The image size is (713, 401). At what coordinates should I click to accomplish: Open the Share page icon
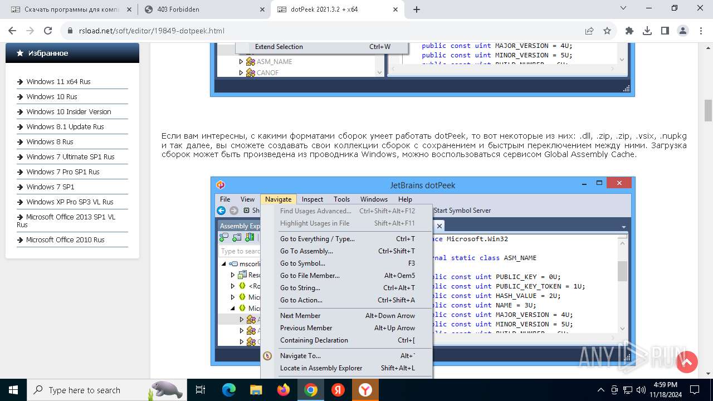pos(589,31)
